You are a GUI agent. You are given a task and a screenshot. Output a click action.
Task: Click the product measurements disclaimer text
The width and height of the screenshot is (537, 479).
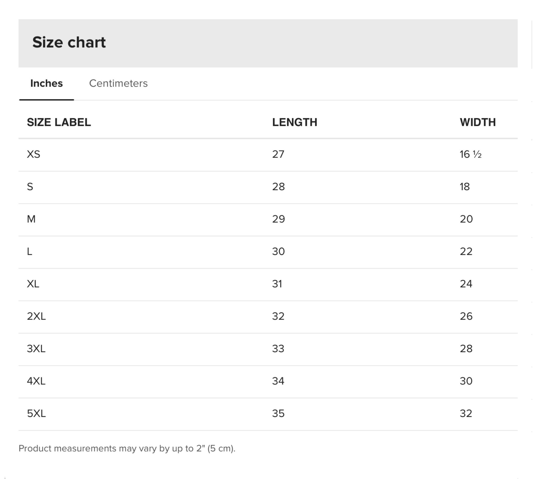[127, 448]
